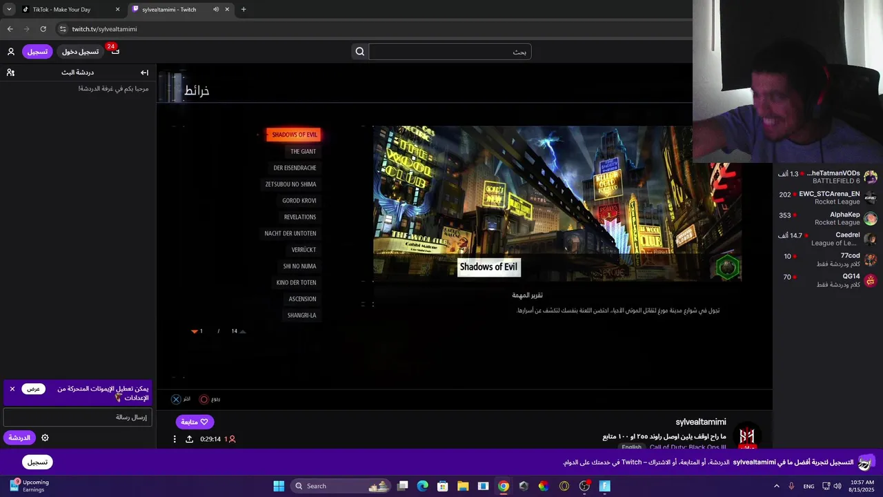The width and height of the screenshot is (883, 497).
Task: Focus the إرسال رسالة chat input
Action: pos(77,417)
